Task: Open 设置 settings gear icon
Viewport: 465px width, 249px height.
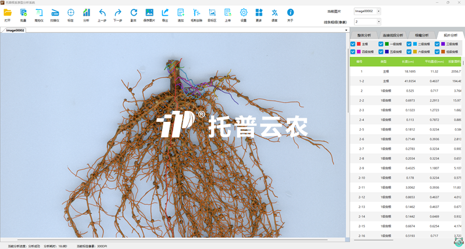Action: pos(244,13)
